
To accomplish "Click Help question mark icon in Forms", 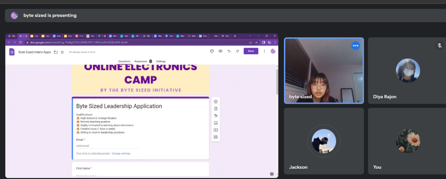I will (272, 174).
